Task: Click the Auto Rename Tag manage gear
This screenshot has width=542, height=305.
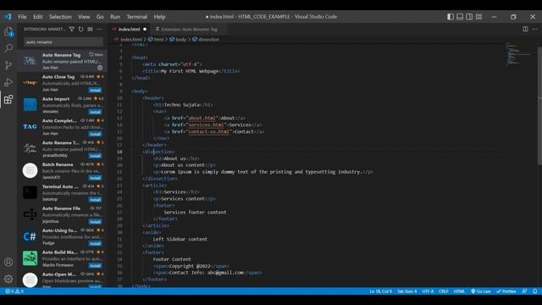Action: tap(100, 68)
